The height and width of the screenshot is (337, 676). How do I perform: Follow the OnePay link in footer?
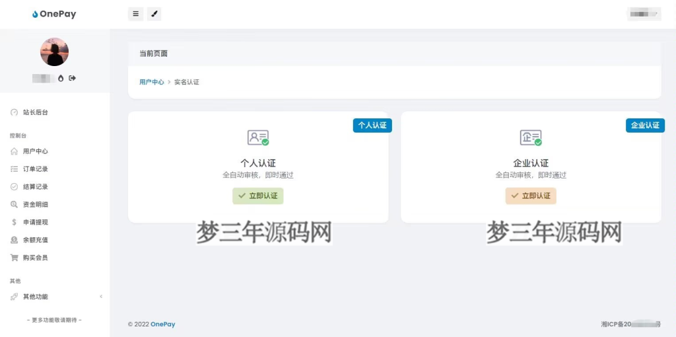pyautogui.click(x=163, y=324)
